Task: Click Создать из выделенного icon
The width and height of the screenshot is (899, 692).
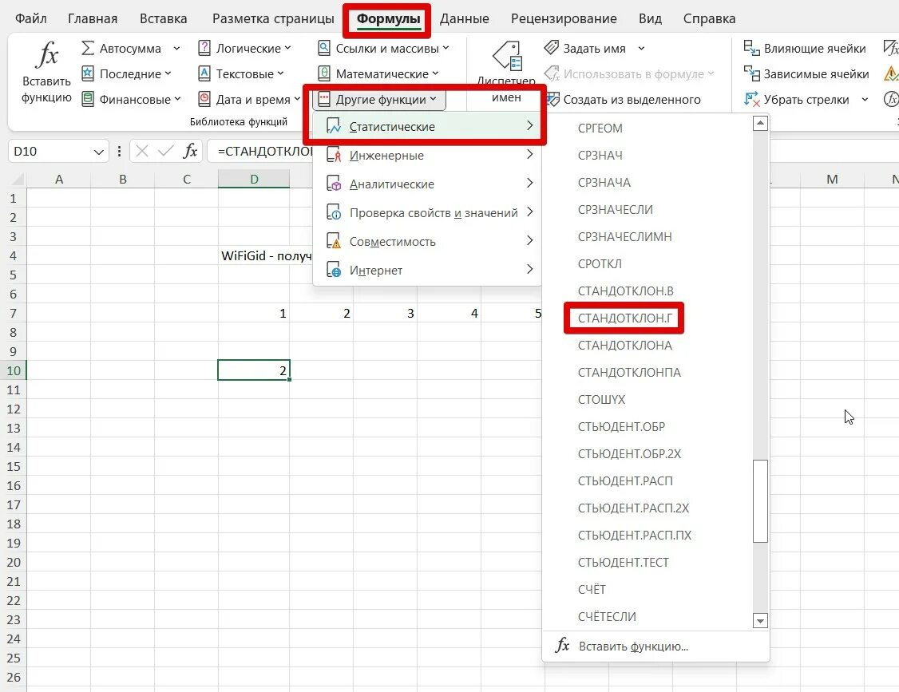Action: [552, 99]
